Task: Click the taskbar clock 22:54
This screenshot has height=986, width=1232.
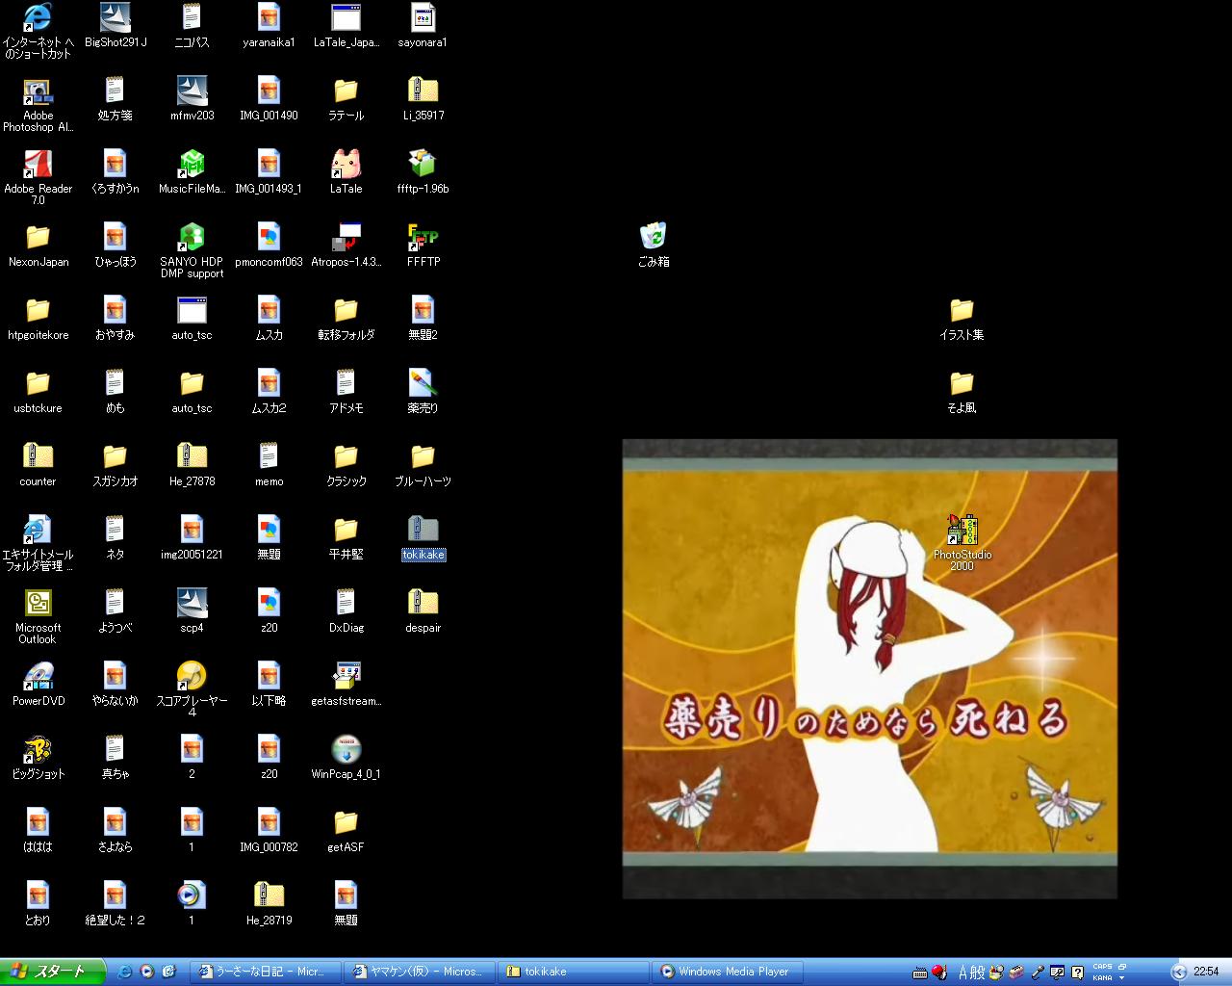Action: click(1206, 973)
